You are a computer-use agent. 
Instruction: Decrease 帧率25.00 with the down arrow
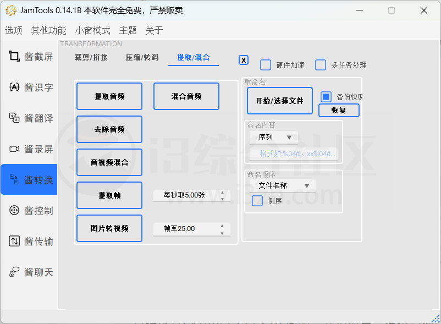pos(222,233)
